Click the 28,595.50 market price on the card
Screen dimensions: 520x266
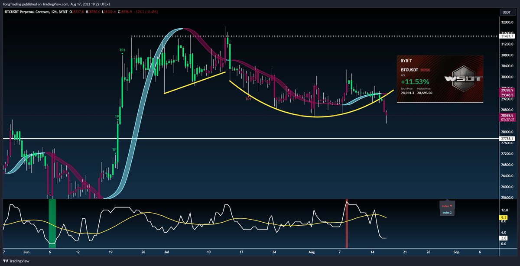click(x=426, y=93)
